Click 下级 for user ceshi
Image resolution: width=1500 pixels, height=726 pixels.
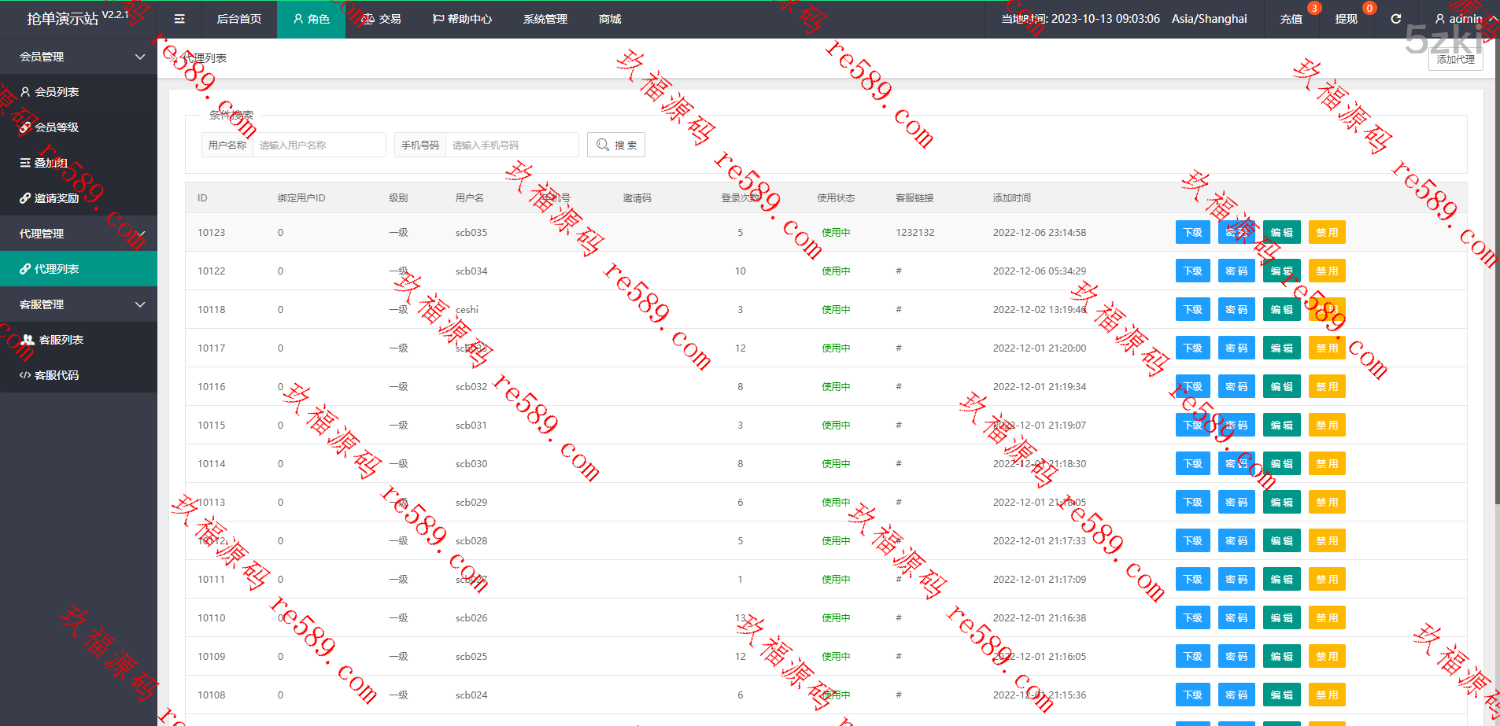pos(1192,310)
